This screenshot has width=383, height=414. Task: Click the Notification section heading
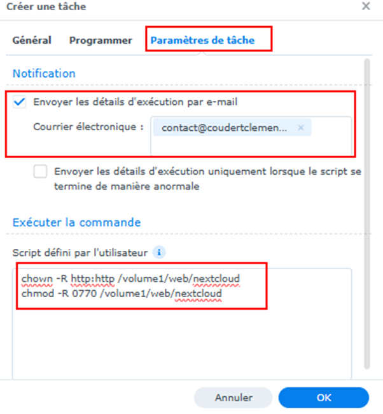pos(44,74)
